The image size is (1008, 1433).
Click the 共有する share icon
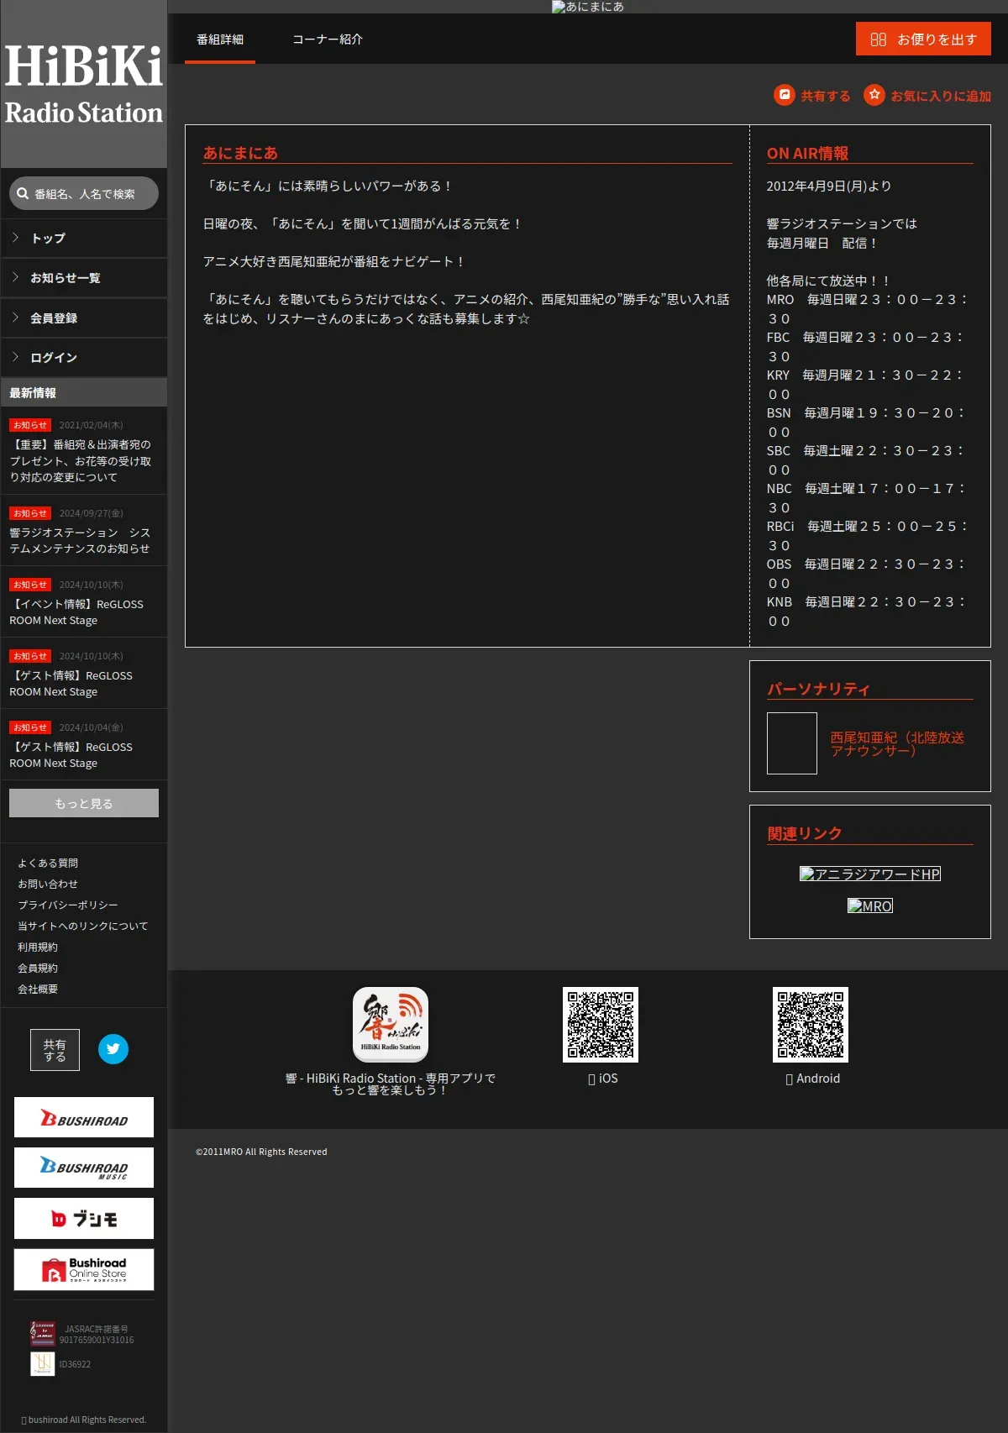[x=785, y=95]
